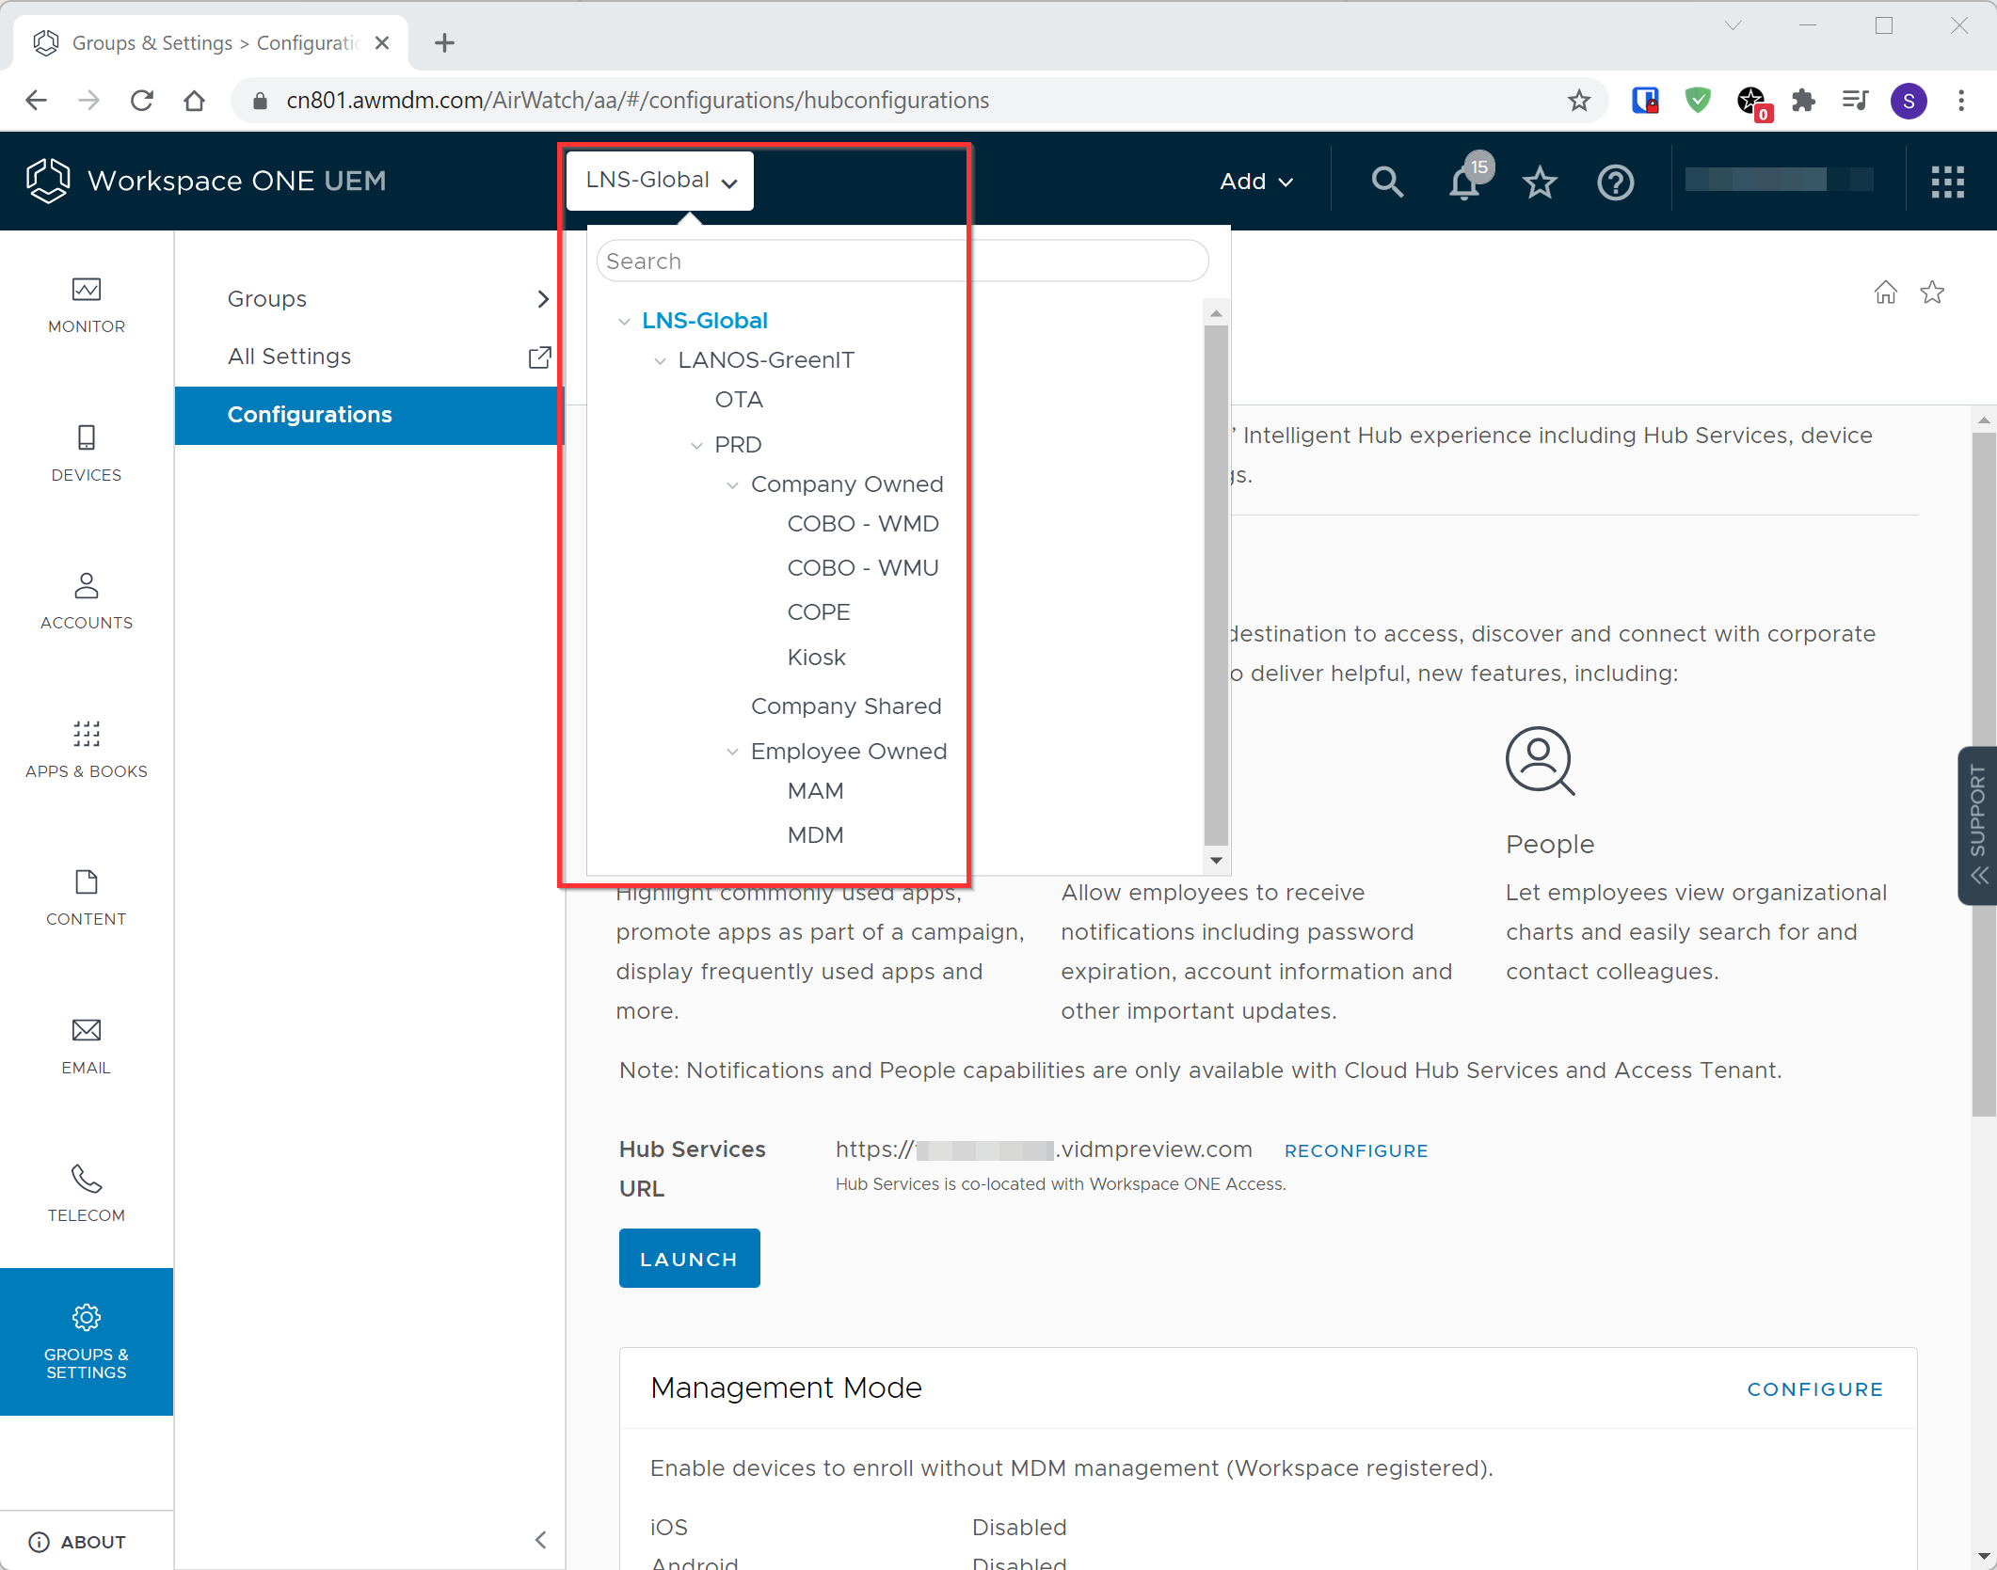Open the Content section
The image size is (1997, 1570).
(87, 897)
